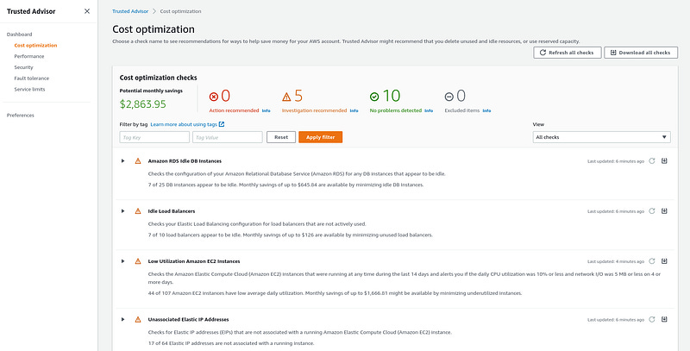Navigate to Fault tolerance in the sidebar
Screen dimensions: 690x351
[32, 78]
